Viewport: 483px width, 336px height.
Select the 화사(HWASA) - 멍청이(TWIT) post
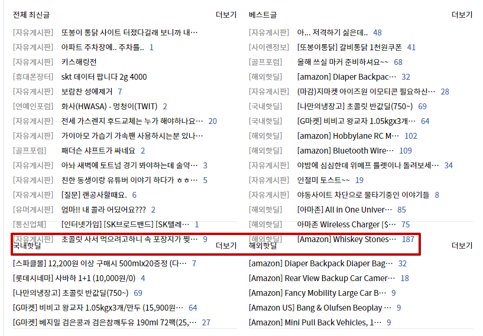109,106
